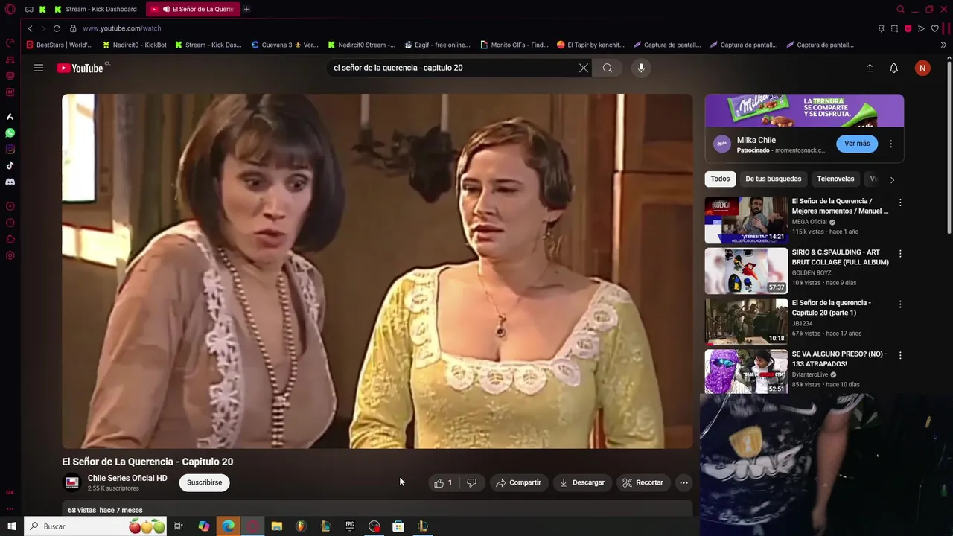
Task: Open Discord in Opera sidebar
Action: tap(10, 182)
